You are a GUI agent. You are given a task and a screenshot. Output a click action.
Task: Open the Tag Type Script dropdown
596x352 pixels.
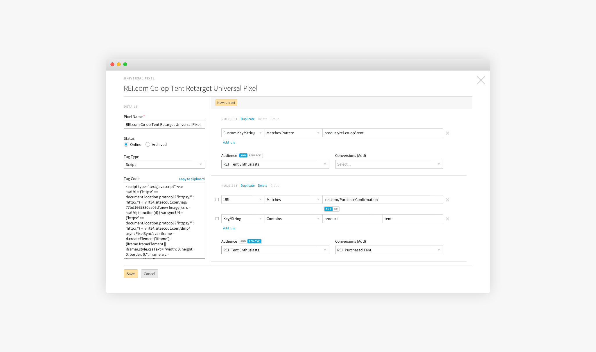pos(164,164)
